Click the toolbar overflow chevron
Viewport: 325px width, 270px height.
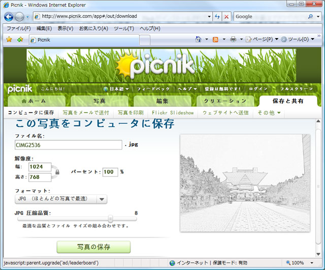point(319,36)
